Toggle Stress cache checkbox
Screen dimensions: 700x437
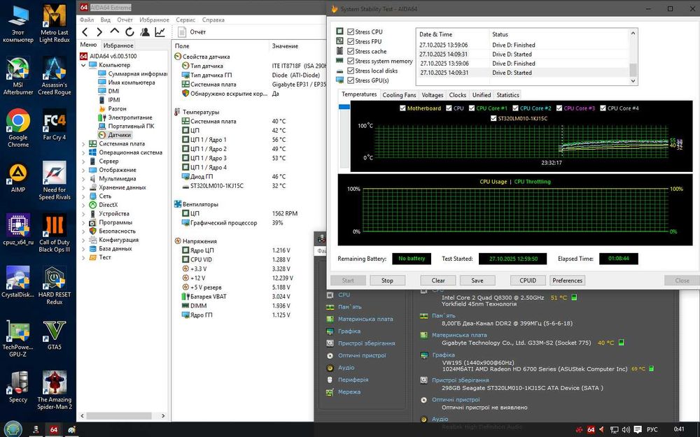(x=351, y=51)
